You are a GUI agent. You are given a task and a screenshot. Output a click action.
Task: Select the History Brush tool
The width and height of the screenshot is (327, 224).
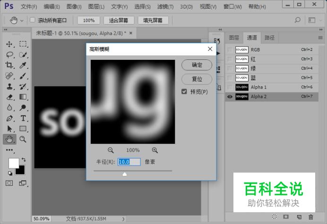(23, 86)
